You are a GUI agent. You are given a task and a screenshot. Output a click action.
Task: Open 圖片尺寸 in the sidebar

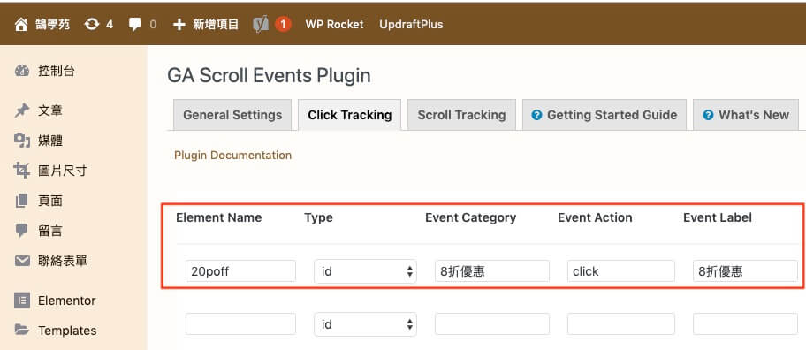[x=62, y=171]
